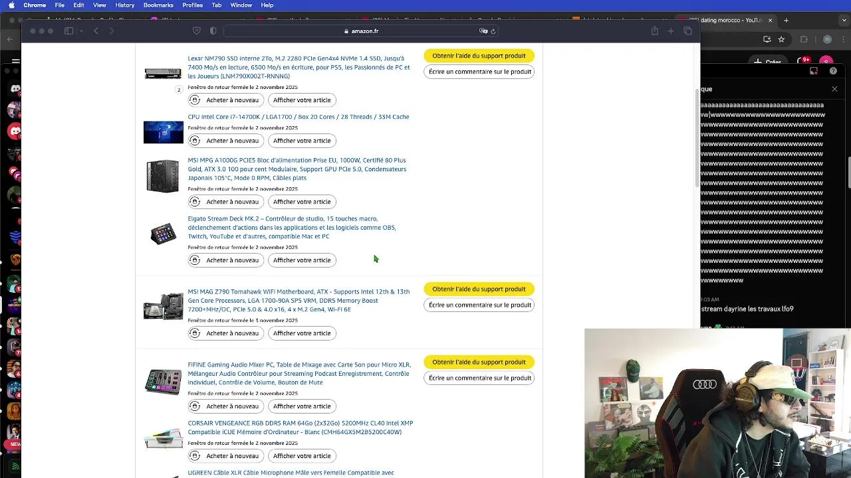Open the shield extension icon in Safari toolbar
The height and width of the screenshot is (478, 851).
196,31
